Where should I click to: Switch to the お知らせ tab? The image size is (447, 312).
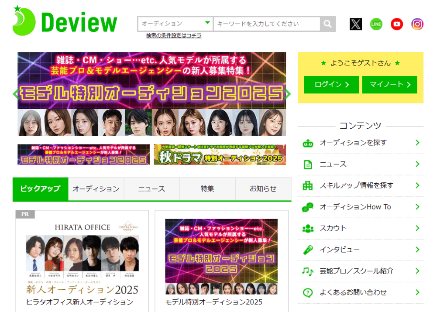pos(263,189)
